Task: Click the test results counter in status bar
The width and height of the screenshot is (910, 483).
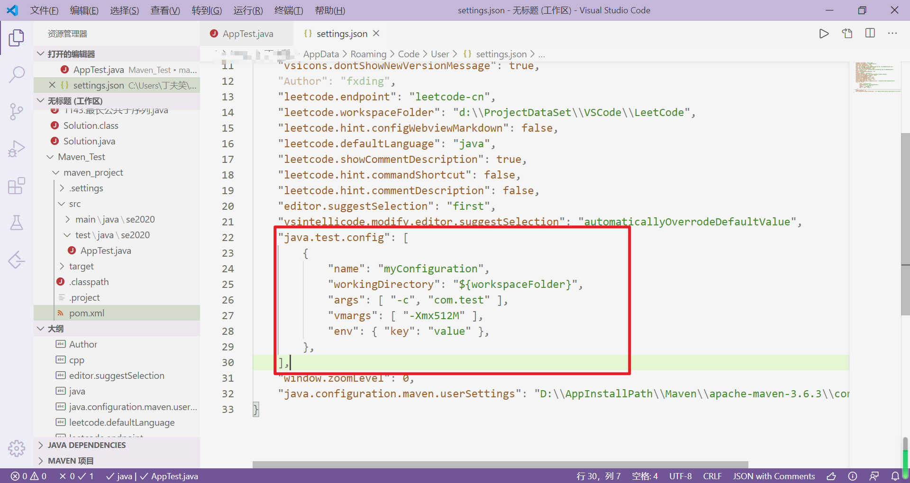Action: 77,476
